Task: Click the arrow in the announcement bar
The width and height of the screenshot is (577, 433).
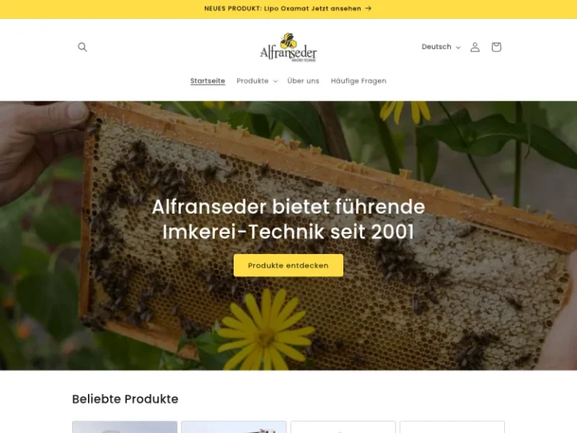Action: (x=368, y=8)
